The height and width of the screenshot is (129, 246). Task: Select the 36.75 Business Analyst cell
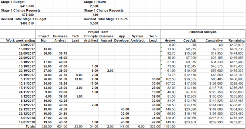[63, 54]
